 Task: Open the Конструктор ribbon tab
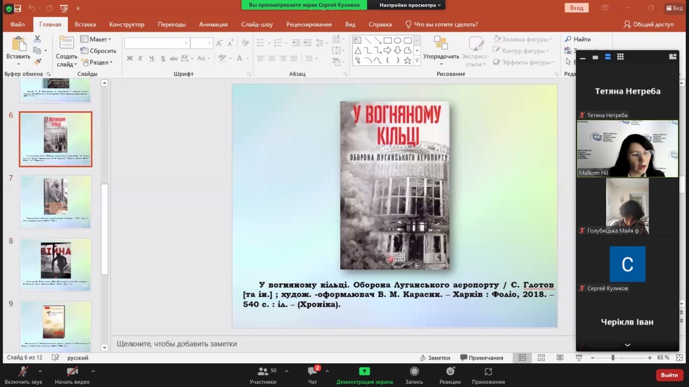click(126, 24)
